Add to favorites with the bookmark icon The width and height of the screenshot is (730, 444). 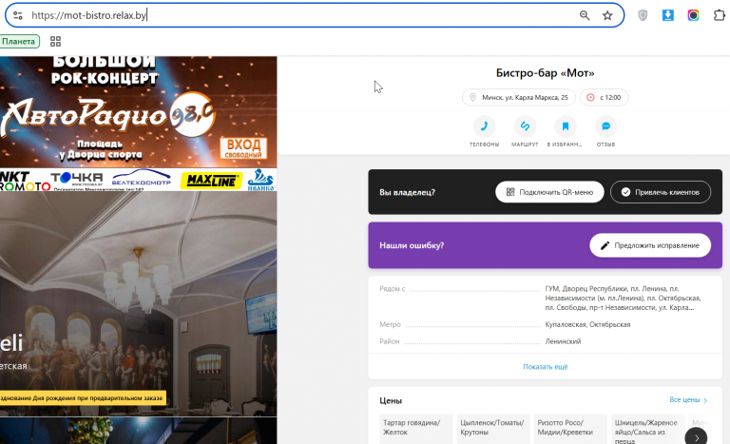[x=566, y=126]
